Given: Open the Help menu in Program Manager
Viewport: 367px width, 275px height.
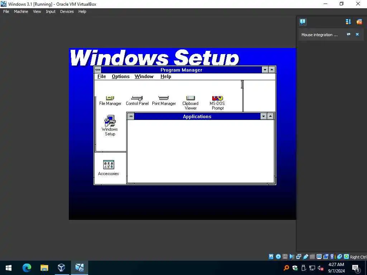Looking at the screenshot, I should [x=166, y=77].
